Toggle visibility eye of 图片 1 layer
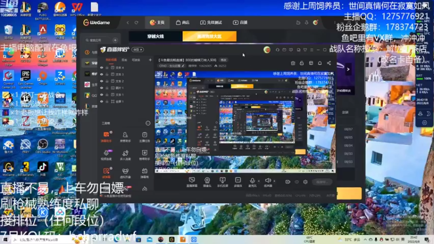This screenshot has width=434, height=244. coord(101,88)
